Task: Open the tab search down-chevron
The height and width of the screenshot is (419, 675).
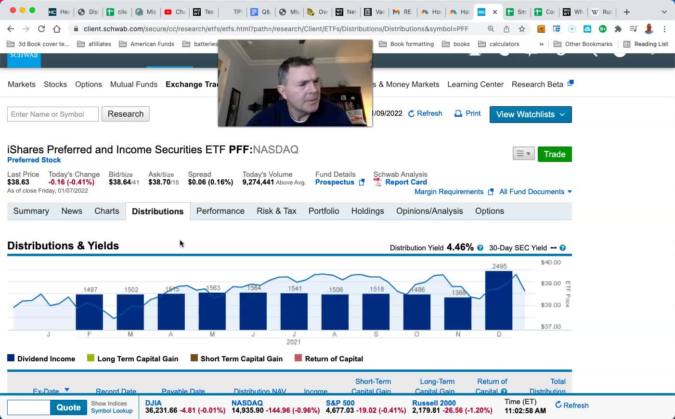Action: (x=664, y=12)
